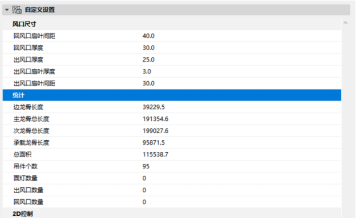Screen dimensions: 356x218
Task: Select the 2D控制 group header
Action: (172, 213)
